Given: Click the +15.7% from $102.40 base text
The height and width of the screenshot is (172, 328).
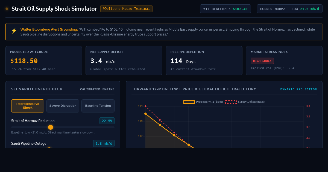Looking at the screenshot, I should [33, 69].
